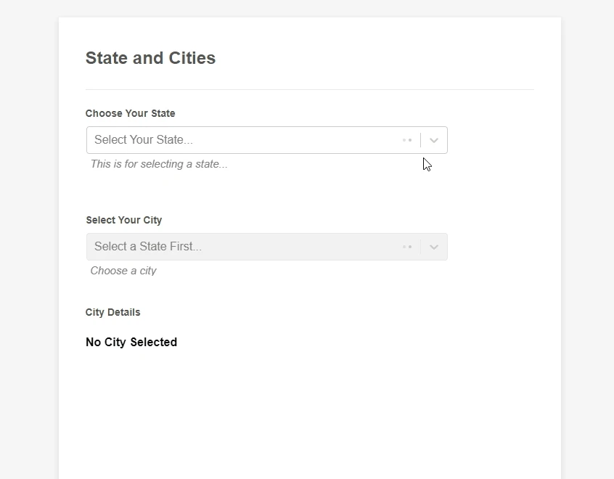Click empty area right of city select box

coord(494,247)
